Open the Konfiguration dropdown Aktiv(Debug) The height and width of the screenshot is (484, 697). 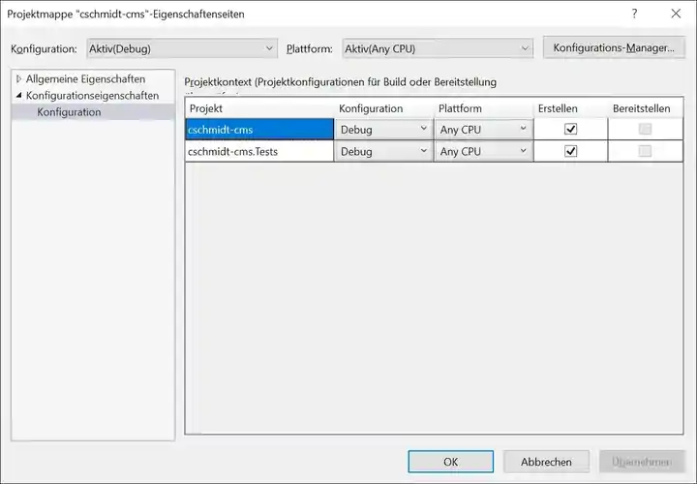pos(181,48)
